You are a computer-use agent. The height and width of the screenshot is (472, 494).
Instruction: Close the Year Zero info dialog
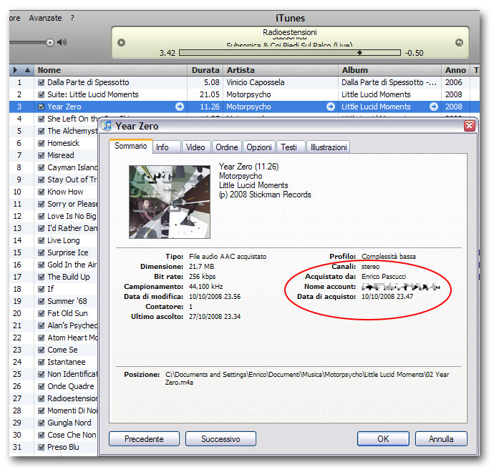click(x=469, y=126)
